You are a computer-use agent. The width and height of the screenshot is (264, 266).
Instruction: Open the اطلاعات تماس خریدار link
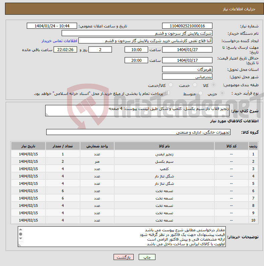pos(59,41)
